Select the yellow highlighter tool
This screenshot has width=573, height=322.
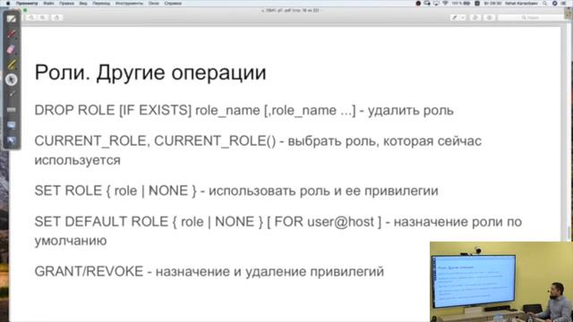pos(12,64)
